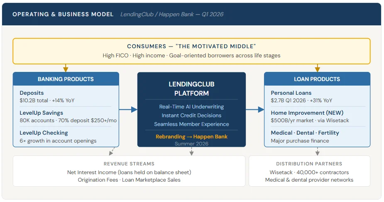Viewport: 384px width, 202px height.
Task: Click the Consumers "The Motivated Middle" heading
Action: [x=191, y=47]
